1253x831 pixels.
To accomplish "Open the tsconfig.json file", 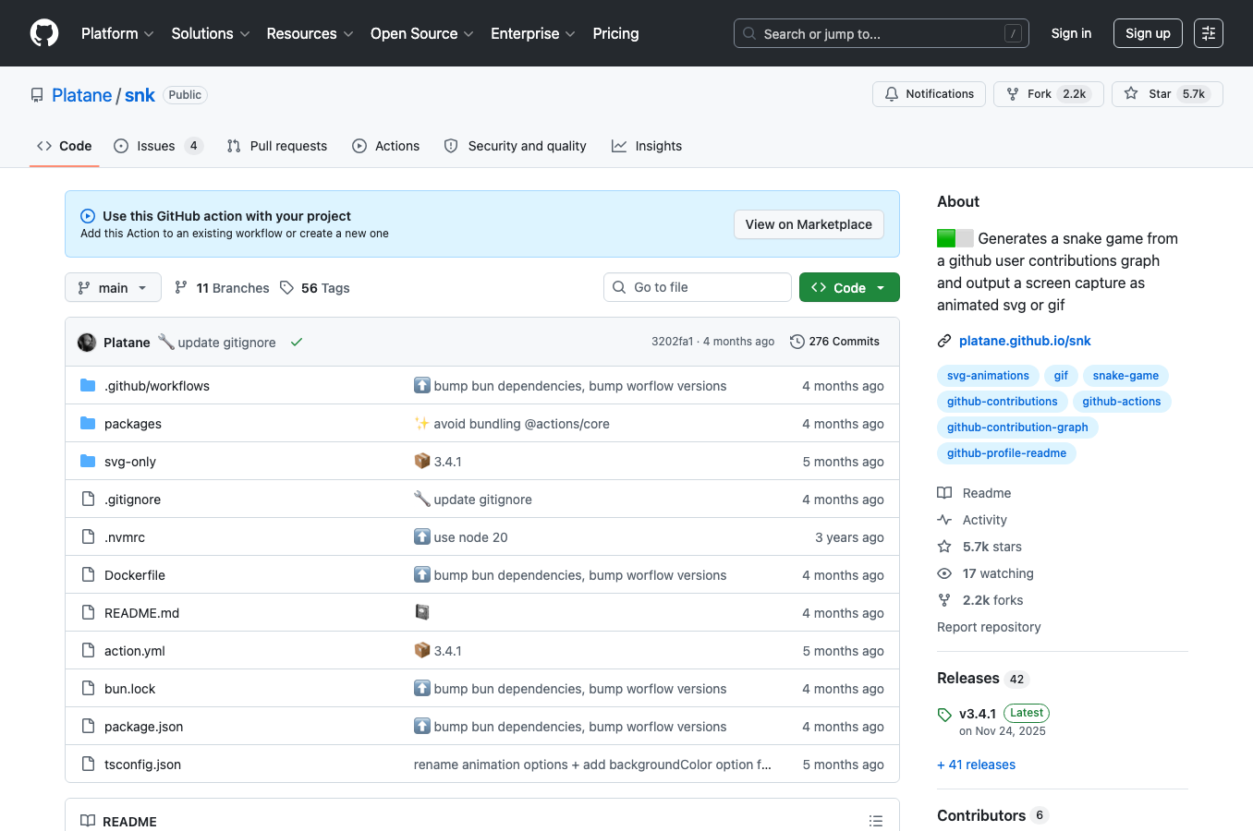I will (x=142, y=765).
